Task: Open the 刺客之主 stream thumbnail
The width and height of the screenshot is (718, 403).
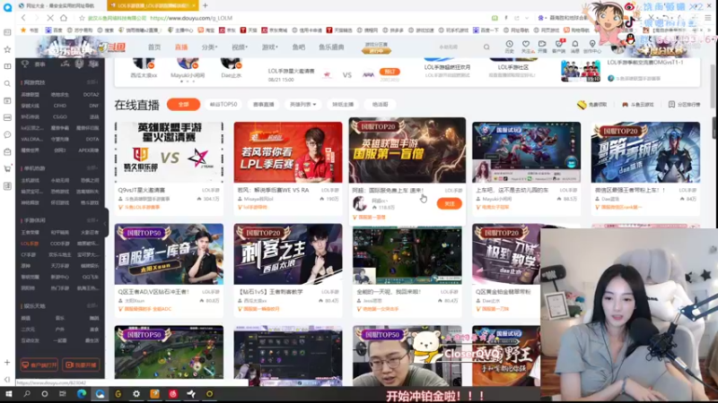Action: tap(288, 254)
